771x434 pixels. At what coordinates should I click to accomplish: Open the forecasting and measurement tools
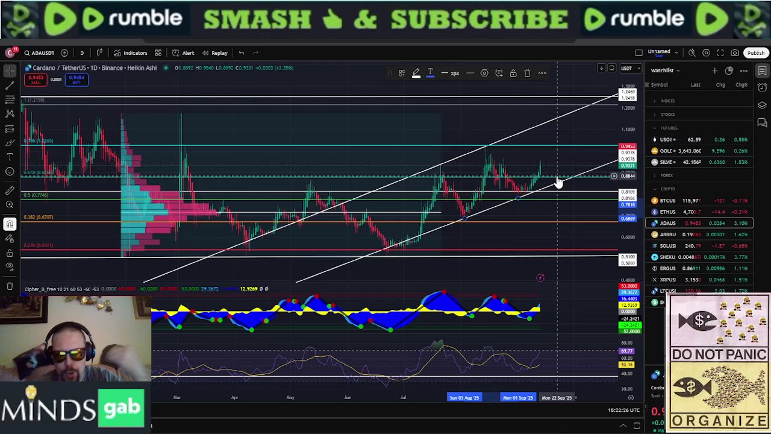(10, 128)
